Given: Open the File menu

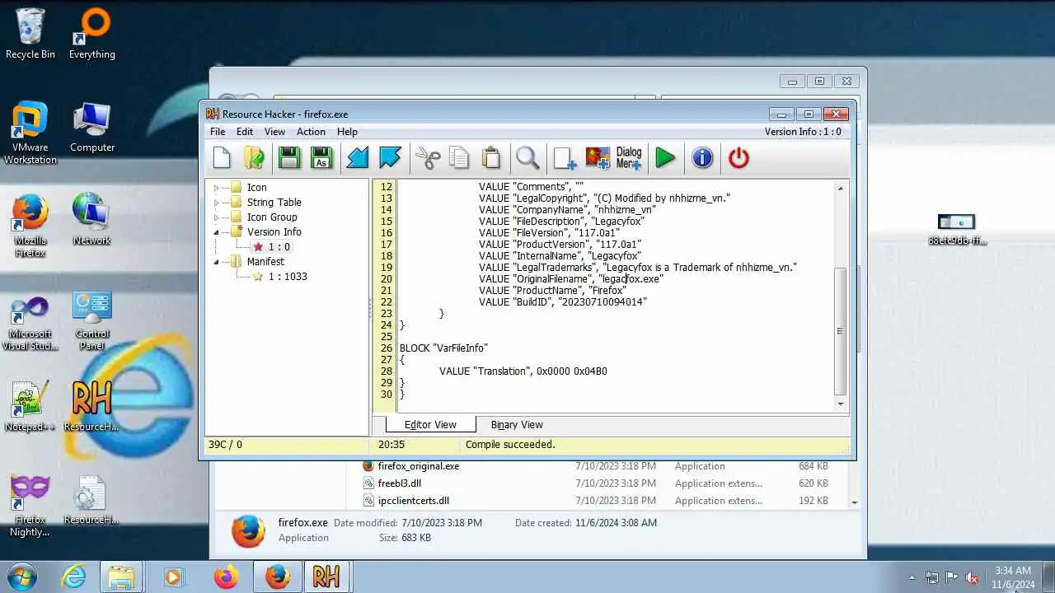Looking at the screenshot, I should point(218,132).
